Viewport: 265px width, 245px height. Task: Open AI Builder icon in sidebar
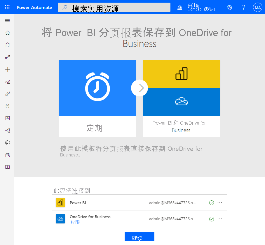click(7, 131)
